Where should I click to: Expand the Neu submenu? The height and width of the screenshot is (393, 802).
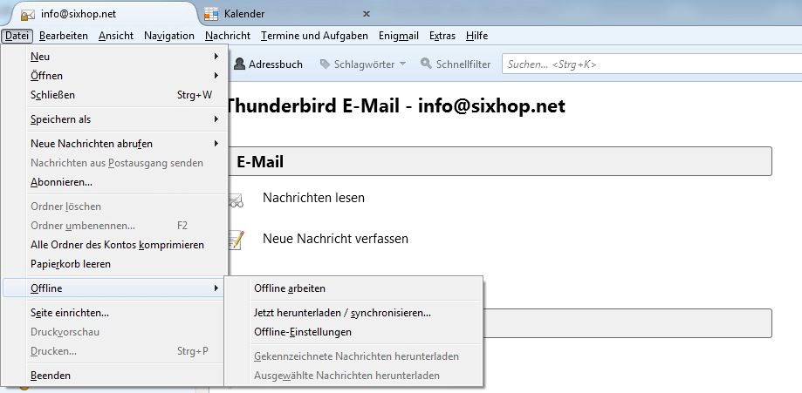tap(114, 57)
